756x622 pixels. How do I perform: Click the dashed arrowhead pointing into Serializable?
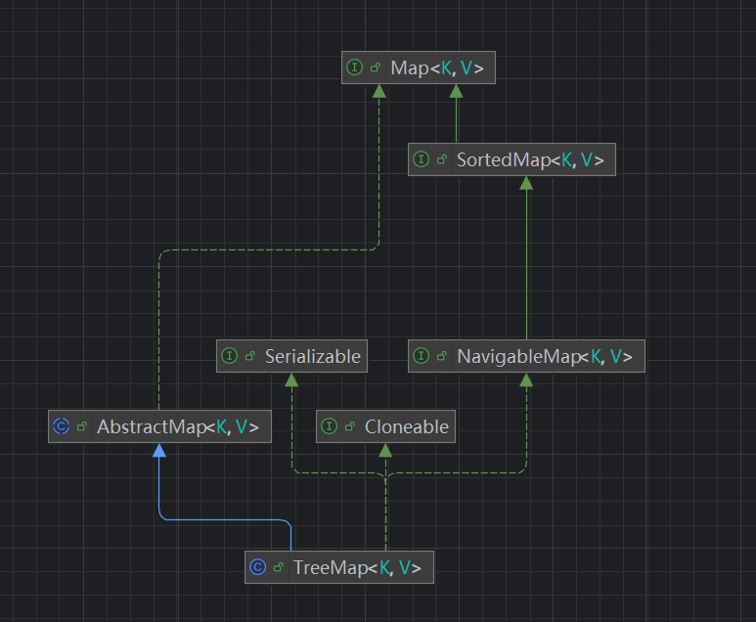tap(292, 380)
